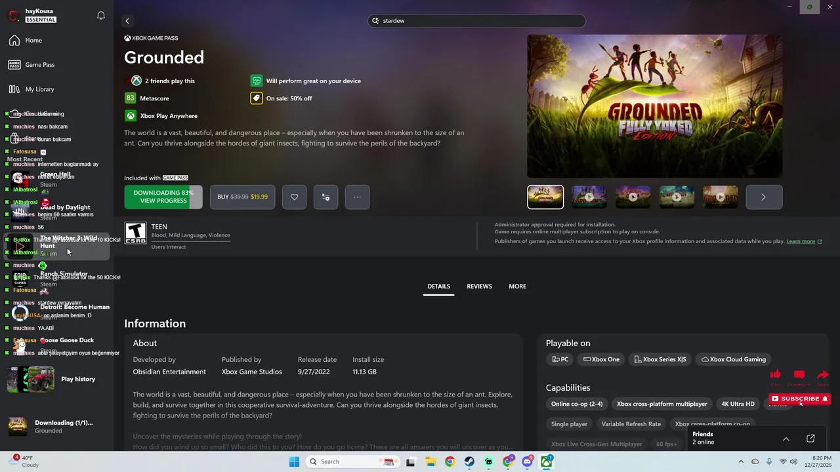This screenshot has height=472, width=840.
Task: Click the on sale price tag icon
Action: pyautogui.click(x=257, y=98)
